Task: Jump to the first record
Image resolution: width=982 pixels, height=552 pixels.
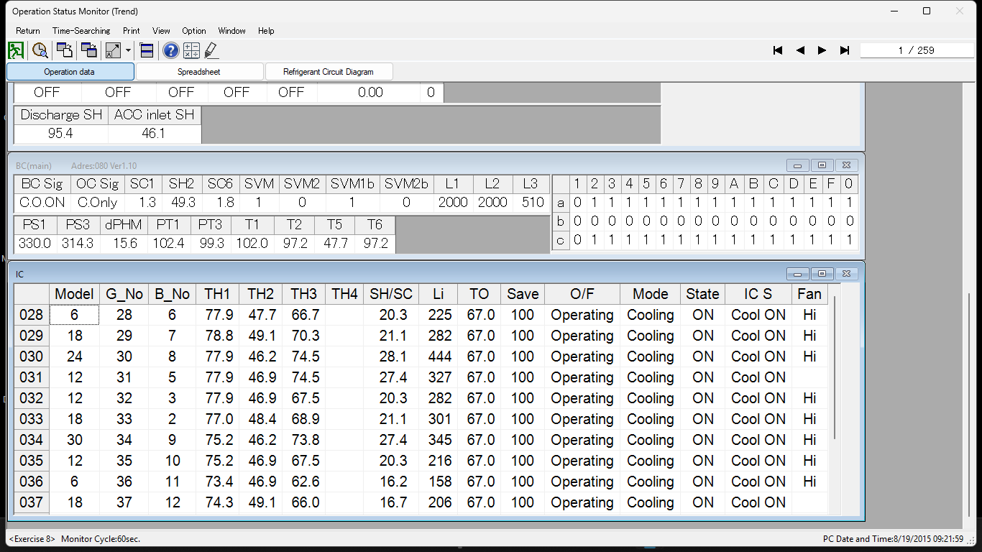Action: [x=778, y=50]
